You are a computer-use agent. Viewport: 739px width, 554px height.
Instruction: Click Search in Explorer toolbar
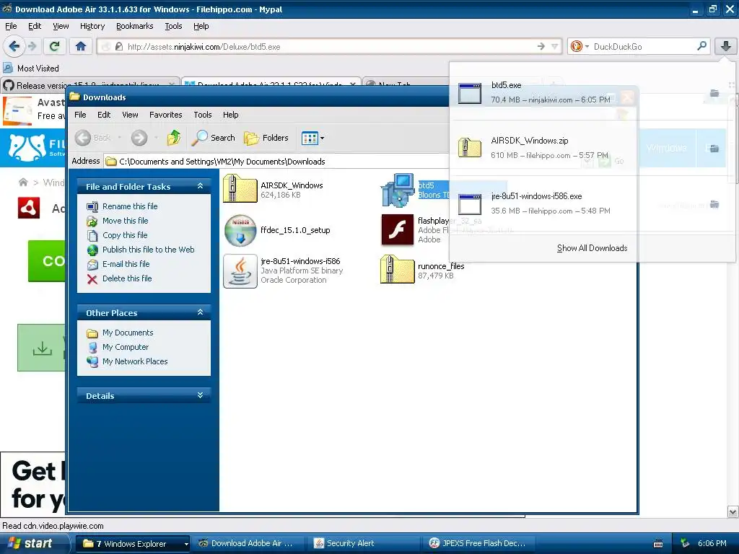tap(213, 138)
